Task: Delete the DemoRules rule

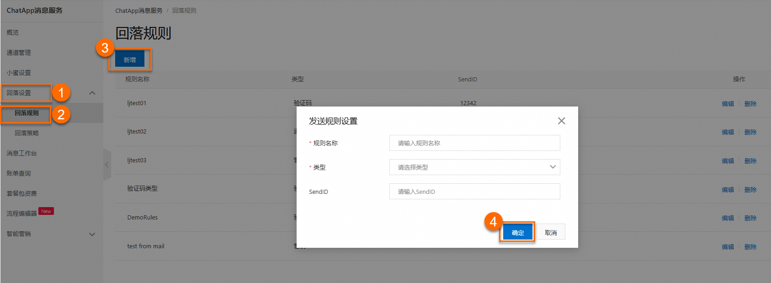Action: [x=750, y=218]
